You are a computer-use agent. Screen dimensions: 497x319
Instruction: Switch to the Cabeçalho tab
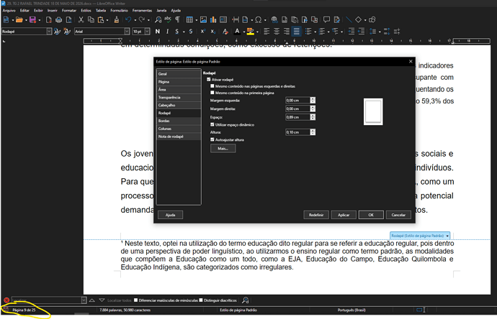179,105
